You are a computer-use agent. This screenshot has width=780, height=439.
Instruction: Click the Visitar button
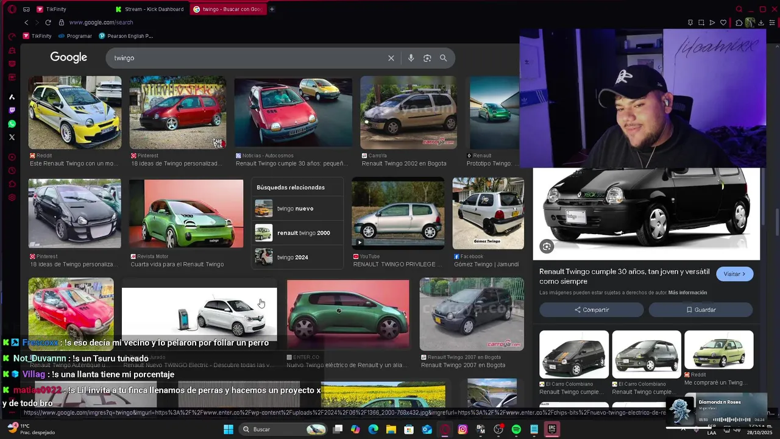tap(734, 274)
